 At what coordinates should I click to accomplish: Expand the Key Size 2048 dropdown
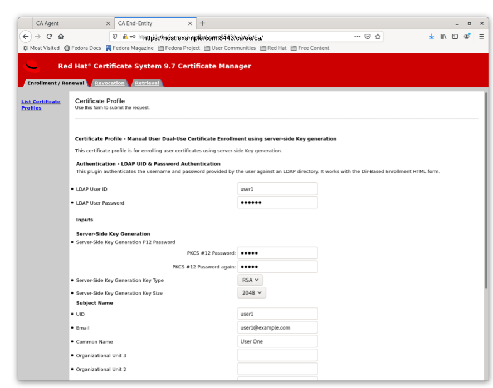[252, 292]
